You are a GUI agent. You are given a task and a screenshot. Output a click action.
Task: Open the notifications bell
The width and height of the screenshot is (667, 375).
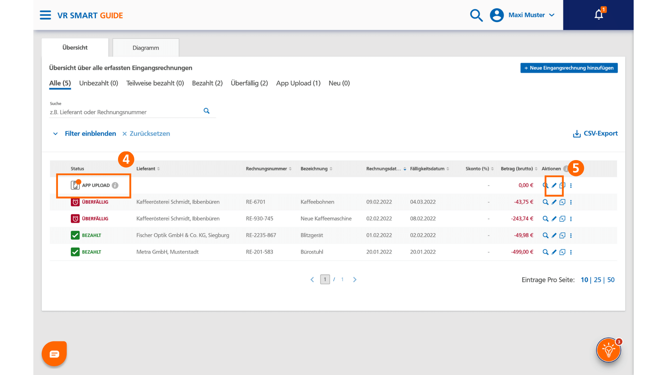click(x=599, y=15)
